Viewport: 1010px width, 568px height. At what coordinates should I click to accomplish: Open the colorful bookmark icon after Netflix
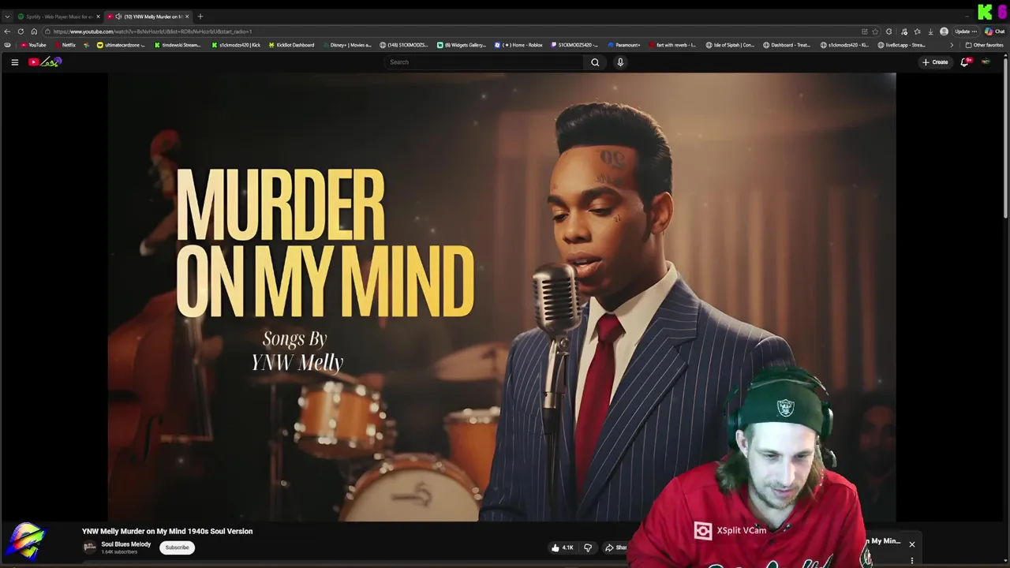(x=87, y=45)
